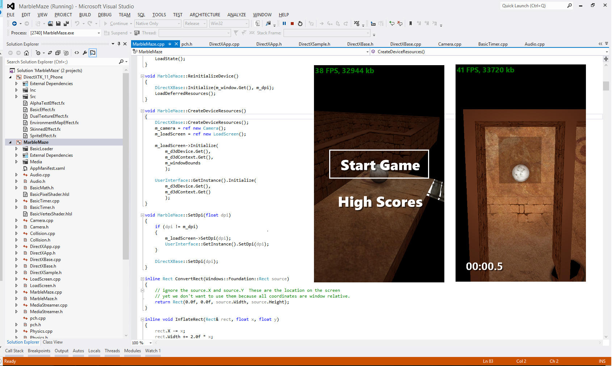Image resolution: width=612 pixels, height=366 pixels.
Task: Open Properties via the wrench icon
Action: [x=84, y=52]
